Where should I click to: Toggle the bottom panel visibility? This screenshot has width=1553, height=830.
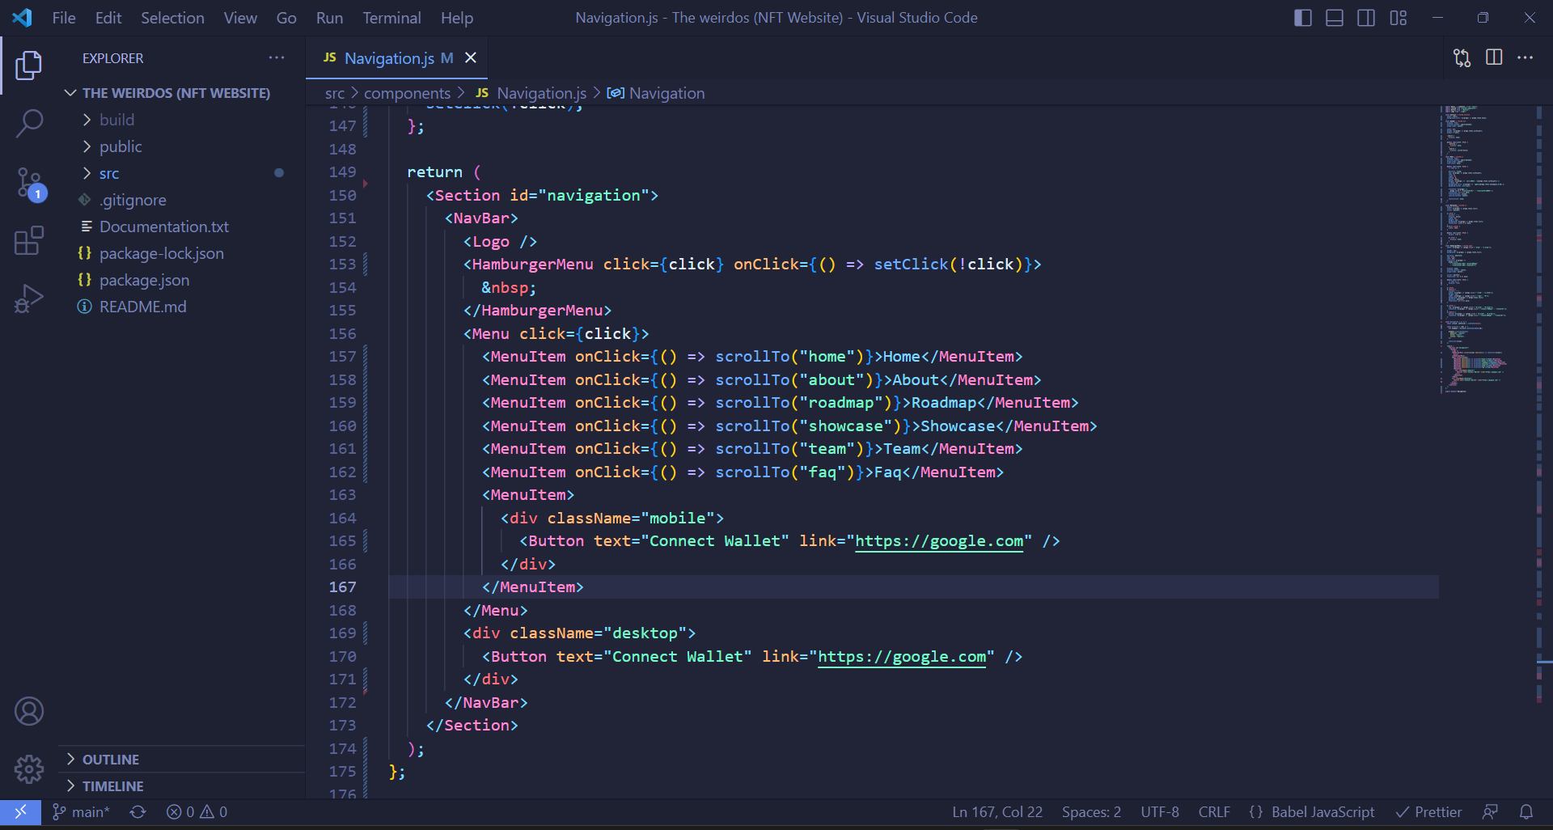1335,17
